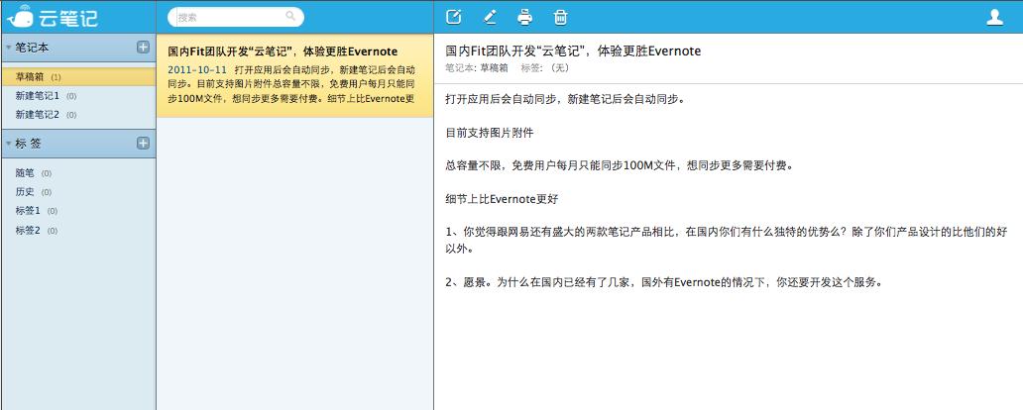
Task: Open the user account icon
Action: click(x=994, y=17)
